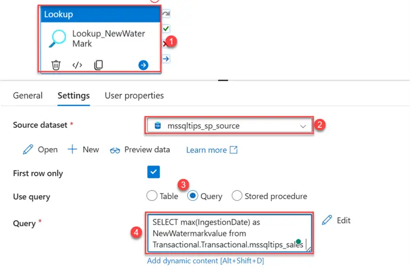410x268 pixels.
Task: Switch to the General tab
Action: (28, 95)
